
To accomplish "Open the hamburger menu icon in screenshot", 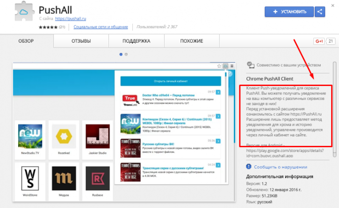I will (232, 66).
